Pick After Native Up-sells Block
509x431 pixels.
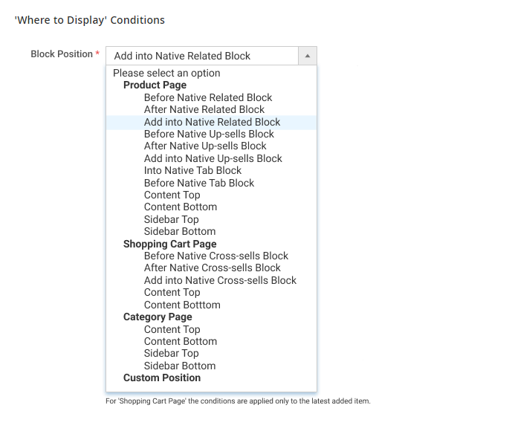pos(211,146)
